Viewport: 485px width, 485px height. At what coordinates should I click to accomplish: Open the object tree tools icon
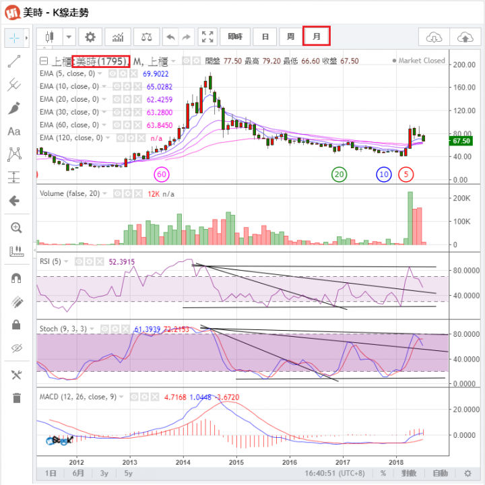[16, 375]
